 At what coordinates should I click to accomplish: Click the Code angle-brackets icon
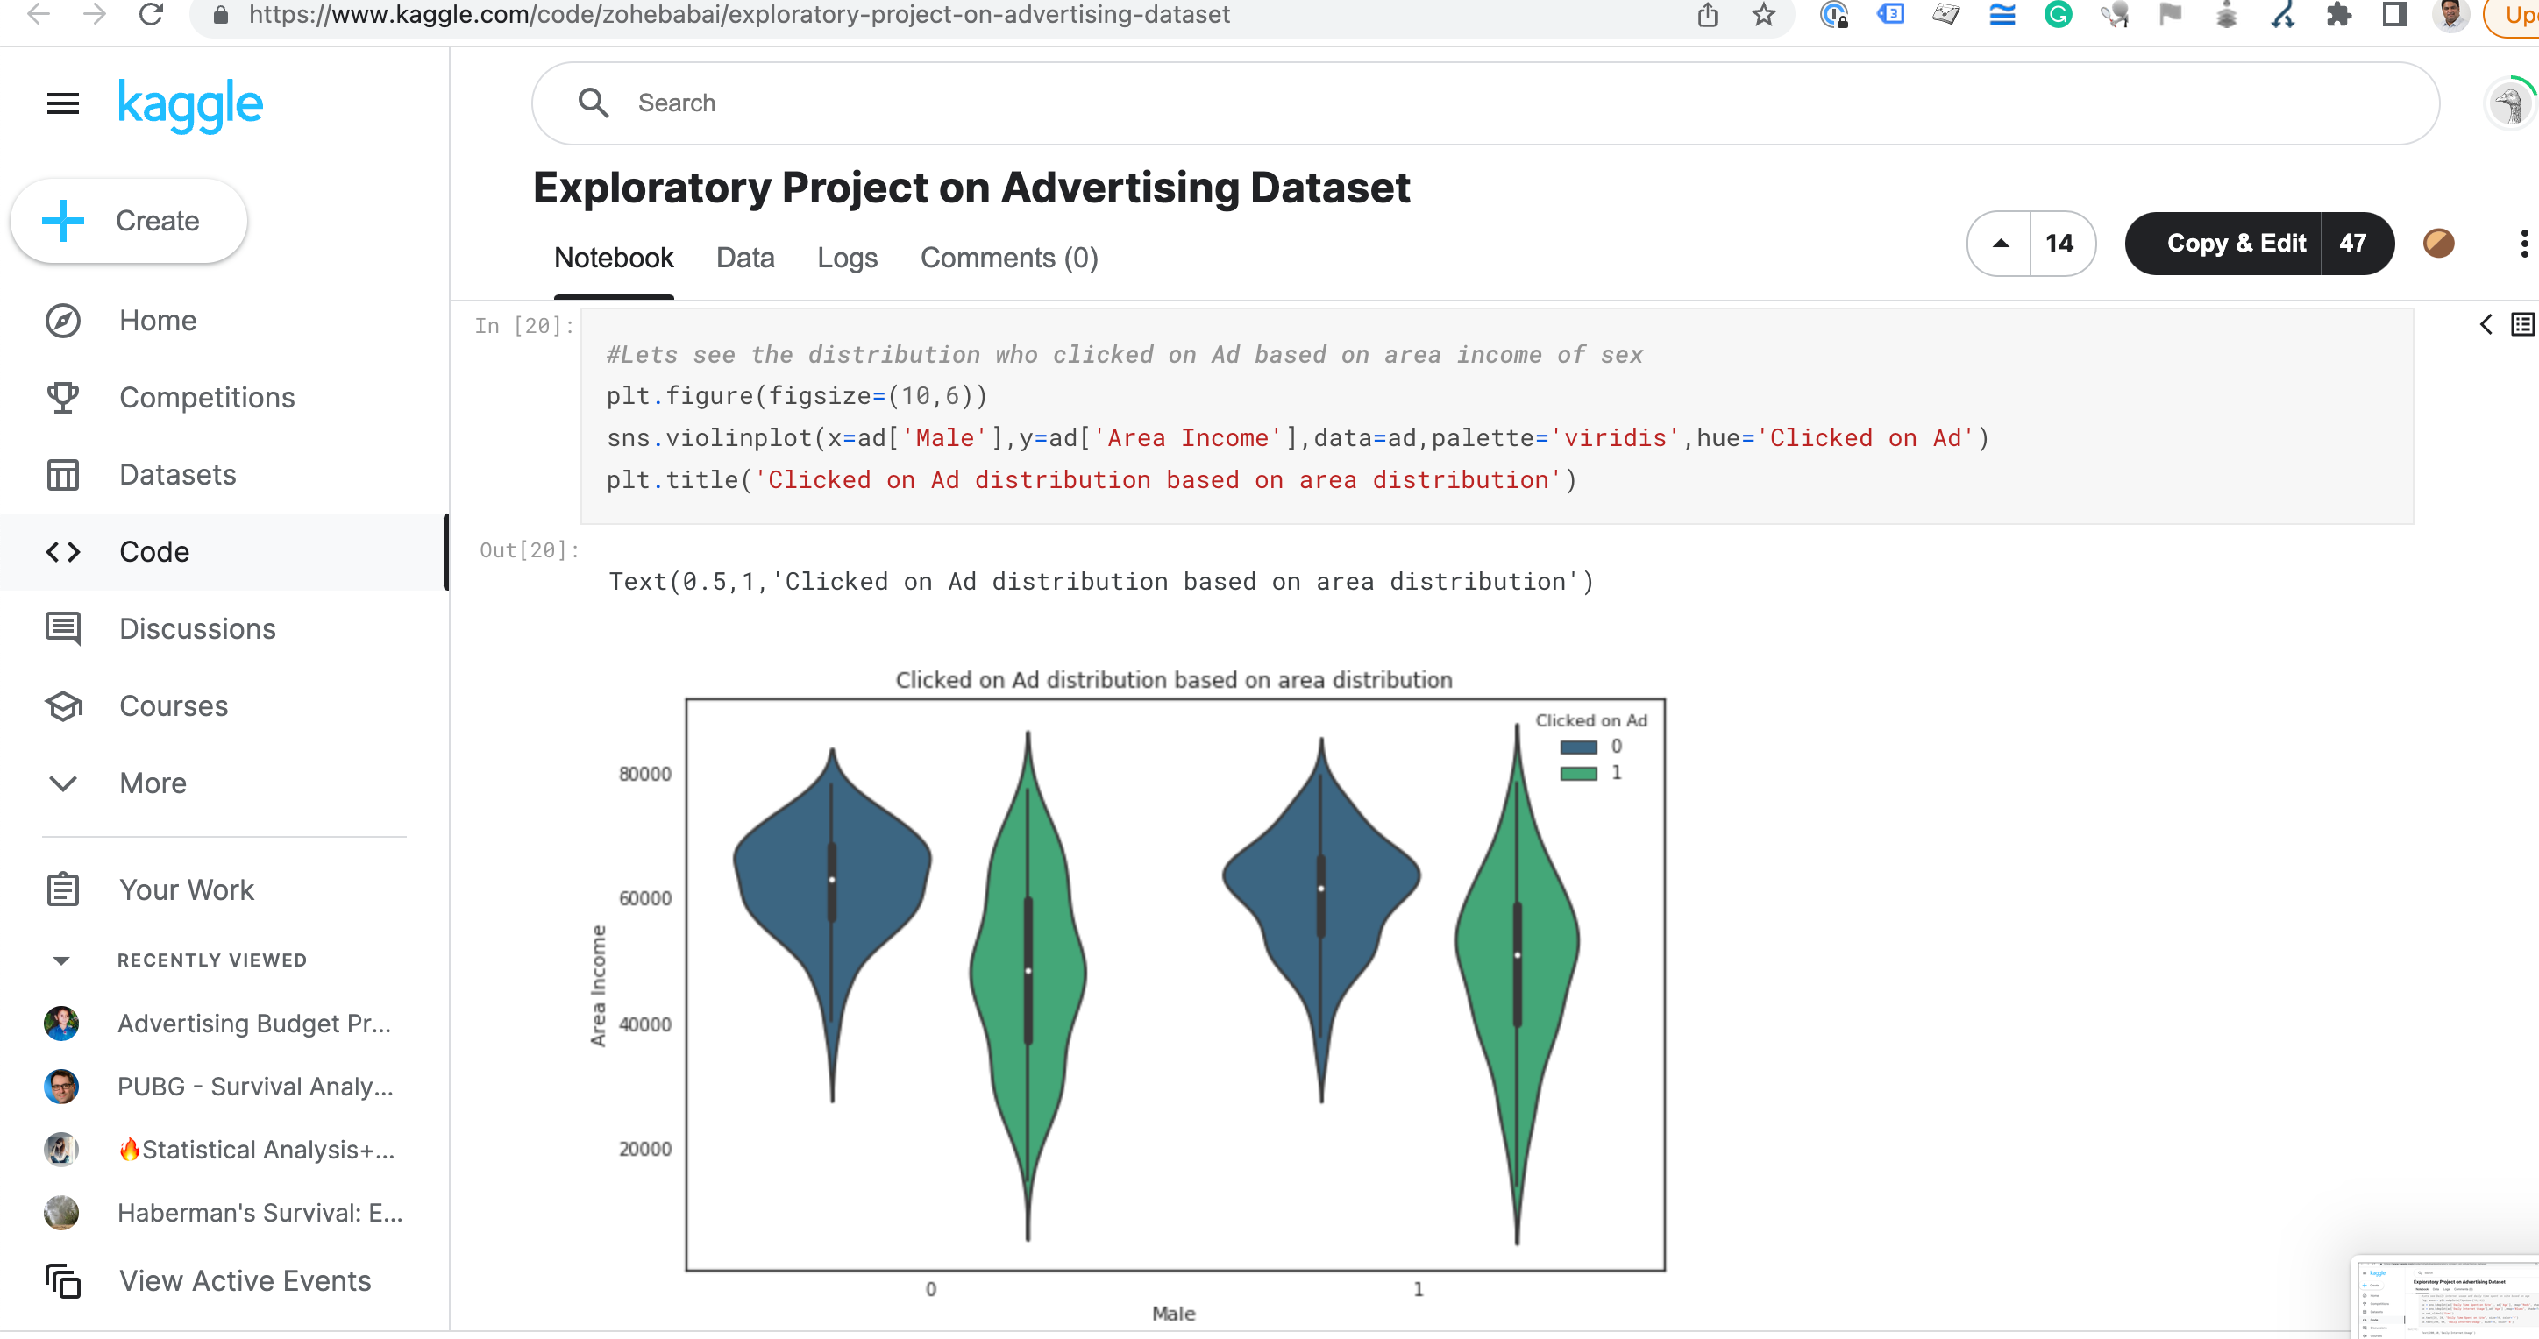click(62, 552)
